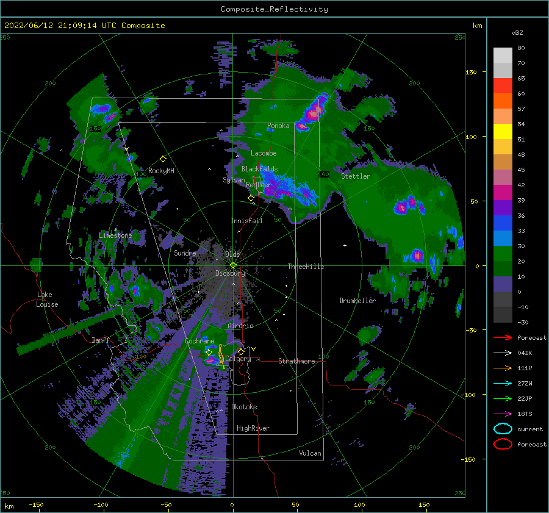549x513 pixels.
Task: Click the bright yellow 54-51 dBZ swatch
Action: (x=503, y=132)
